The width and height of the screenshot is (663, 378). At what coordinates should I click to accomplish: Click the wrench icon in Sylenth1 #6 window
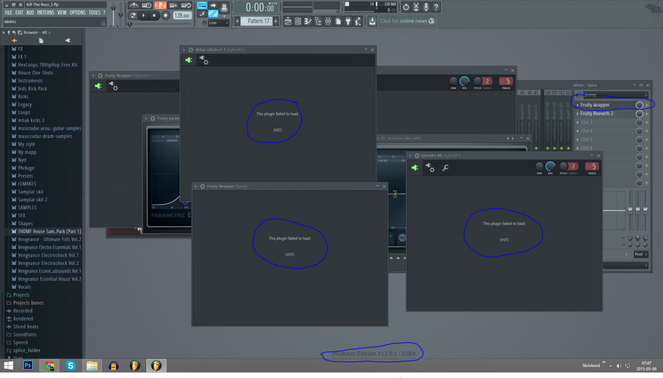click(x=445, y=168)
